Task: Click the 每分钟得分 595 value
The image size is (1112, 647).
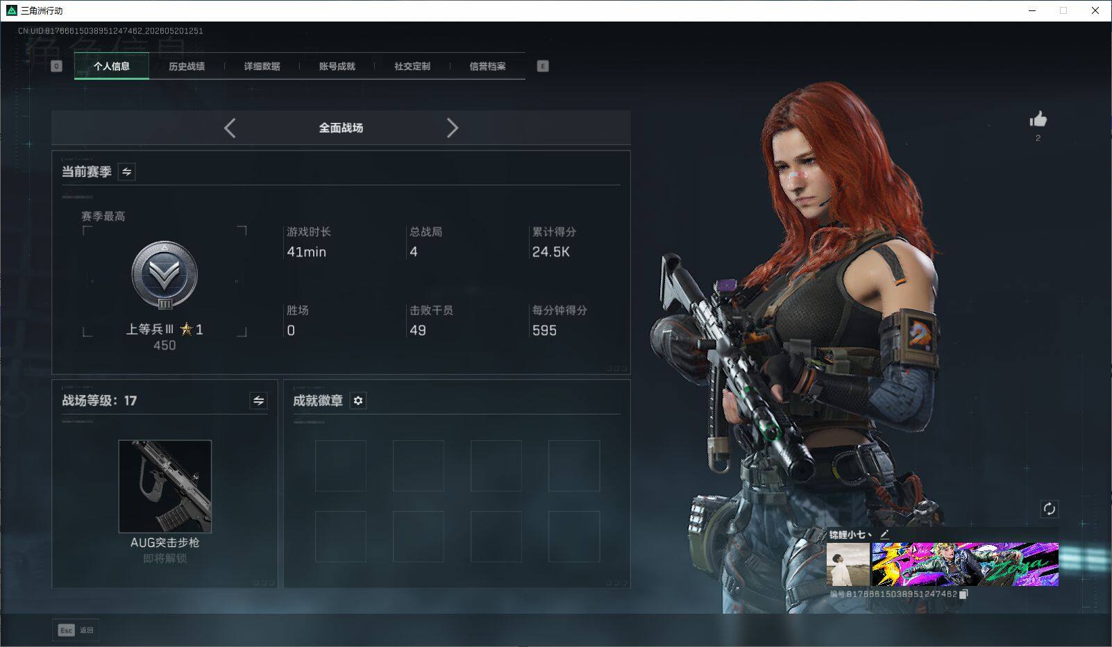Action: [x=544, y=330]
